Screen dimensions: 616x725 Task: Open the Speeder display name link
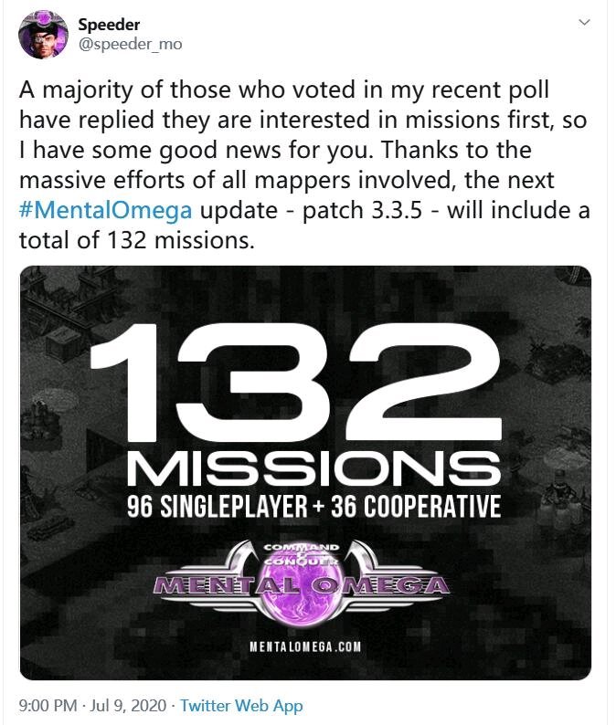pyautogui.click(x=109, y=25)
